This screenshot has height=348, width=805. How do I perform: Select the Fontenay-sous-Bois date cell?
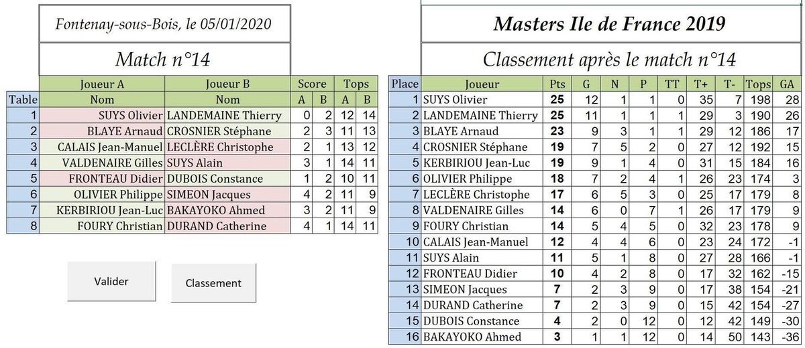tap(165, 24)
